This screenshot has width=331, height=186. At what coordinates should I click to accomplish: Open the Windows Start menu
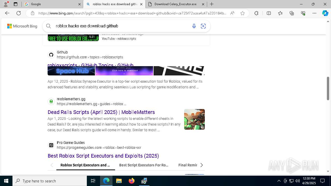(x=6, y=181)
